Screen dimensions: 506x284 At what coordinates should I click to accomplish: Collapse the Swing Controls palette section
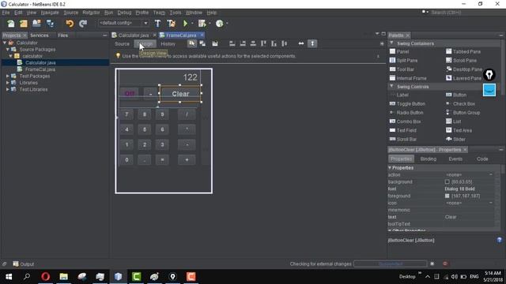(x=392, y=86)
